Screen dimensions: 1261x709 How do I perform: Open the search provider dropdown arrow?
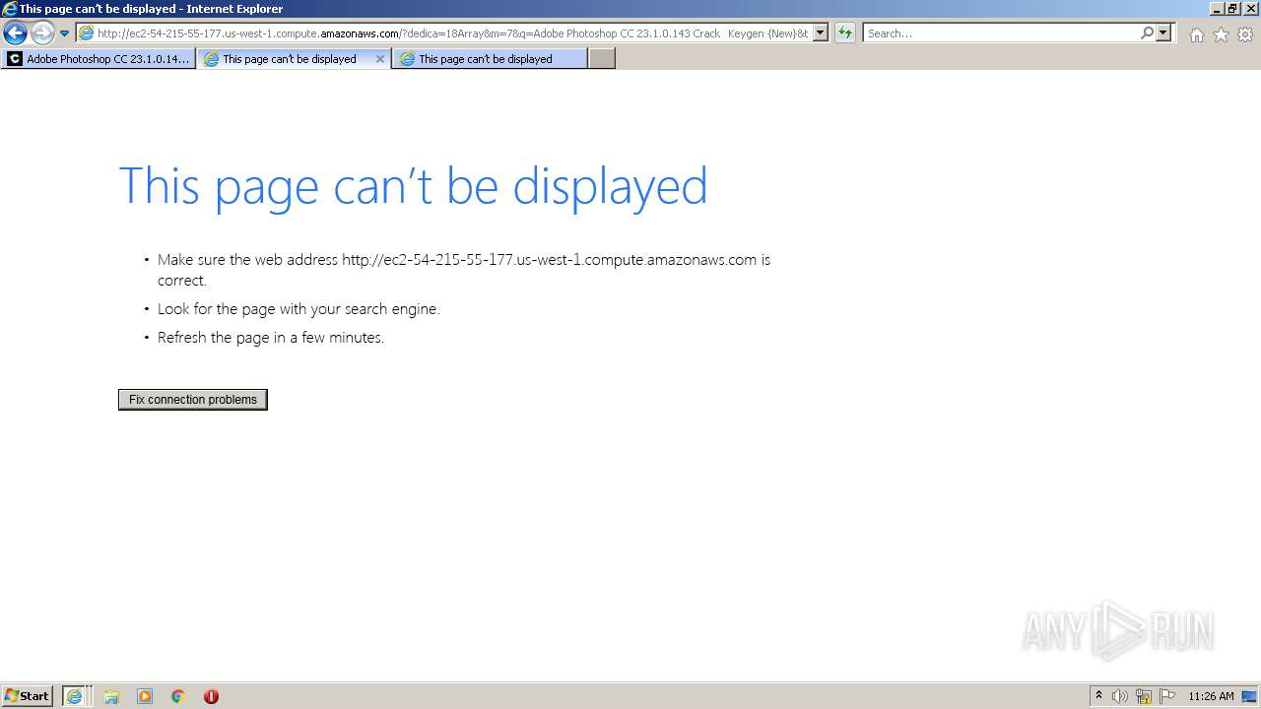(1163, 33)
